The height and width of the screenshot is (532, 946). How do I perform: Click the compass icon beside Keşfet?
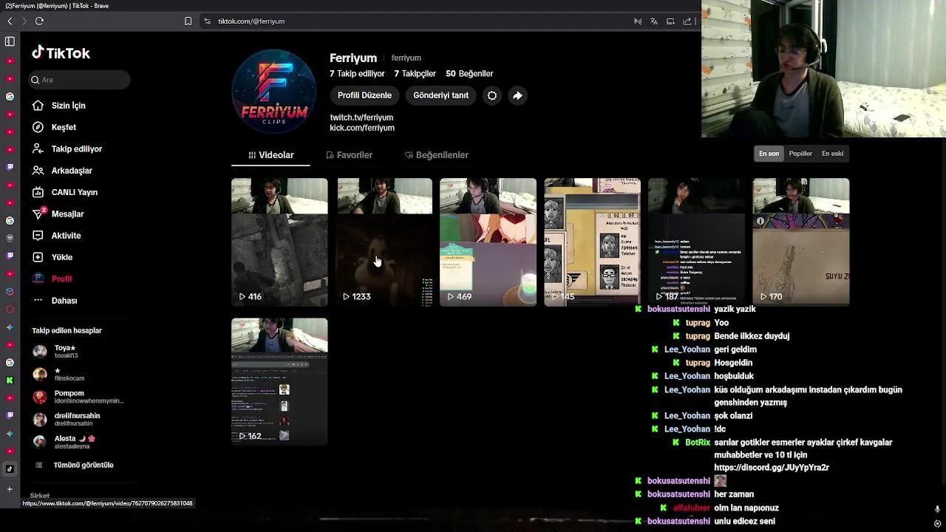(x=38, y=127)
